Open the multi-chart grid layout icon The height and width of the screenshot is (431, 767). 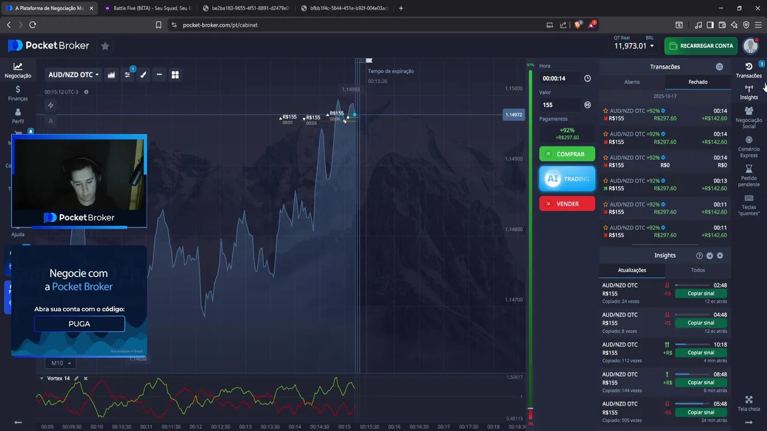point(175,75)
